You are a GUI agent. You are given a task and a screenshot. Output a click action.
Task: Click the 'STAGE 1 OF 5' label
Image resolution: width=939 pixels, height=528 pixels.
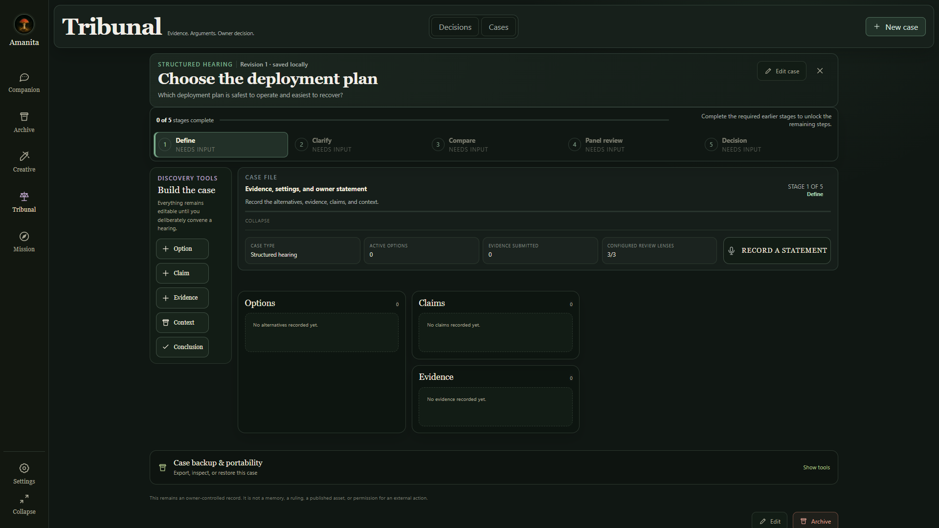tap(805, 187)
